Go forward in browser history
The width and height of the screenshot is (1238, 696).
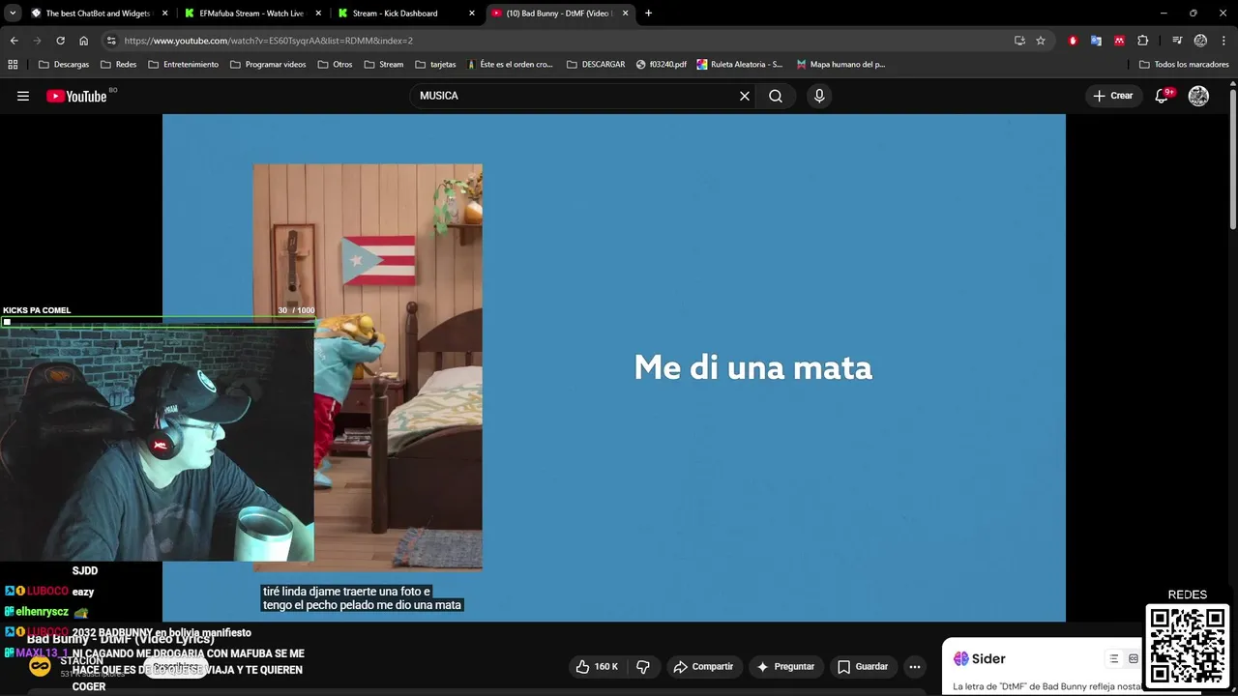(37, 41)
